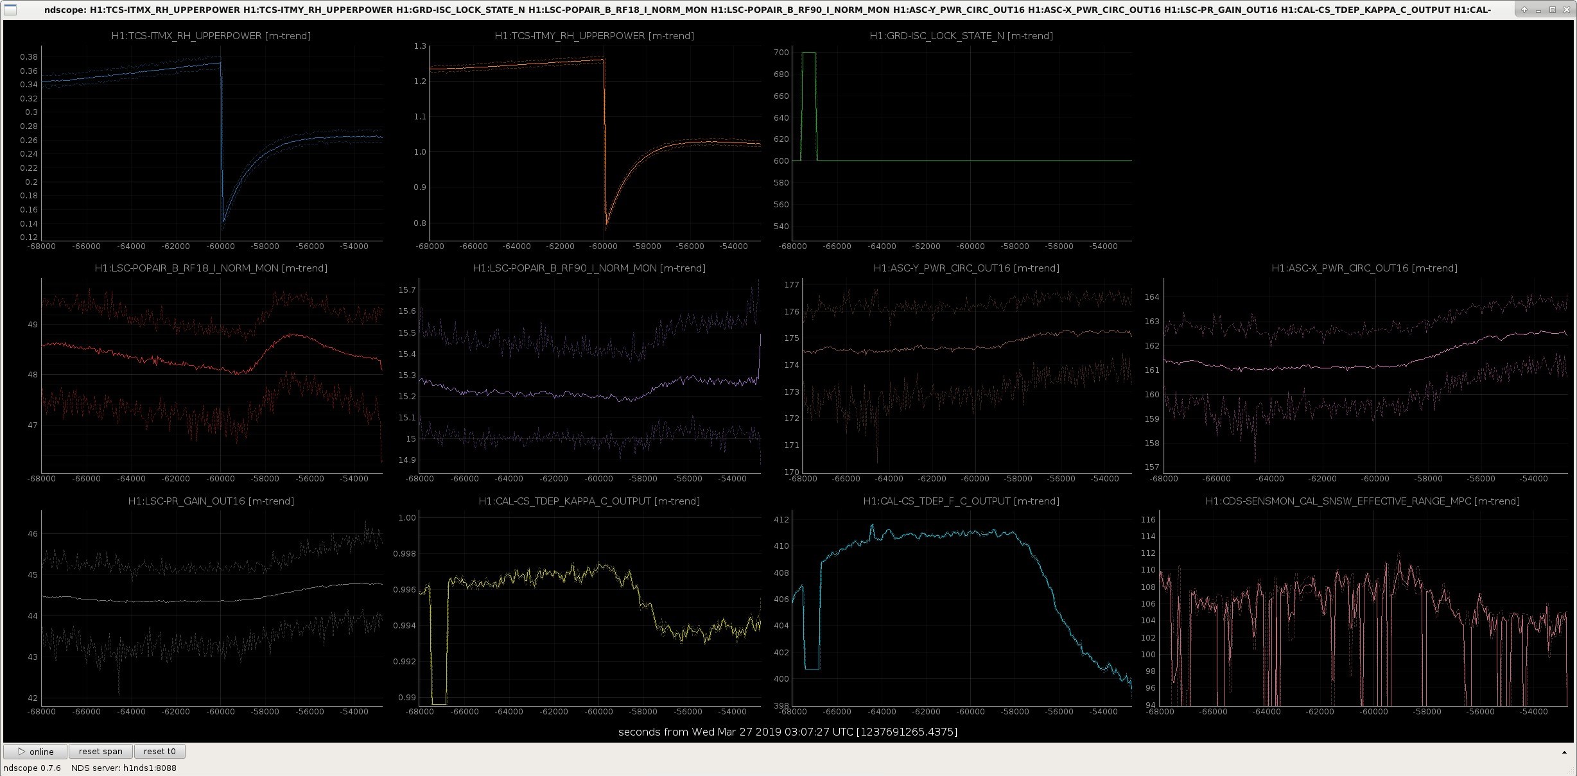Close the ndscope window
Viewport: 1577px width, 776px height.
(1566, 10)
